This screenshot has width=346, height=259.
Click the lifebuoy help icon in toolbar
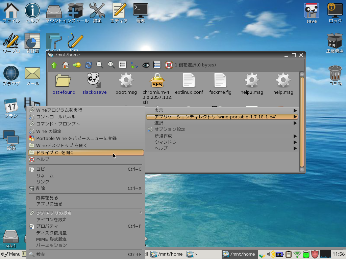click(x=169, y=65)
